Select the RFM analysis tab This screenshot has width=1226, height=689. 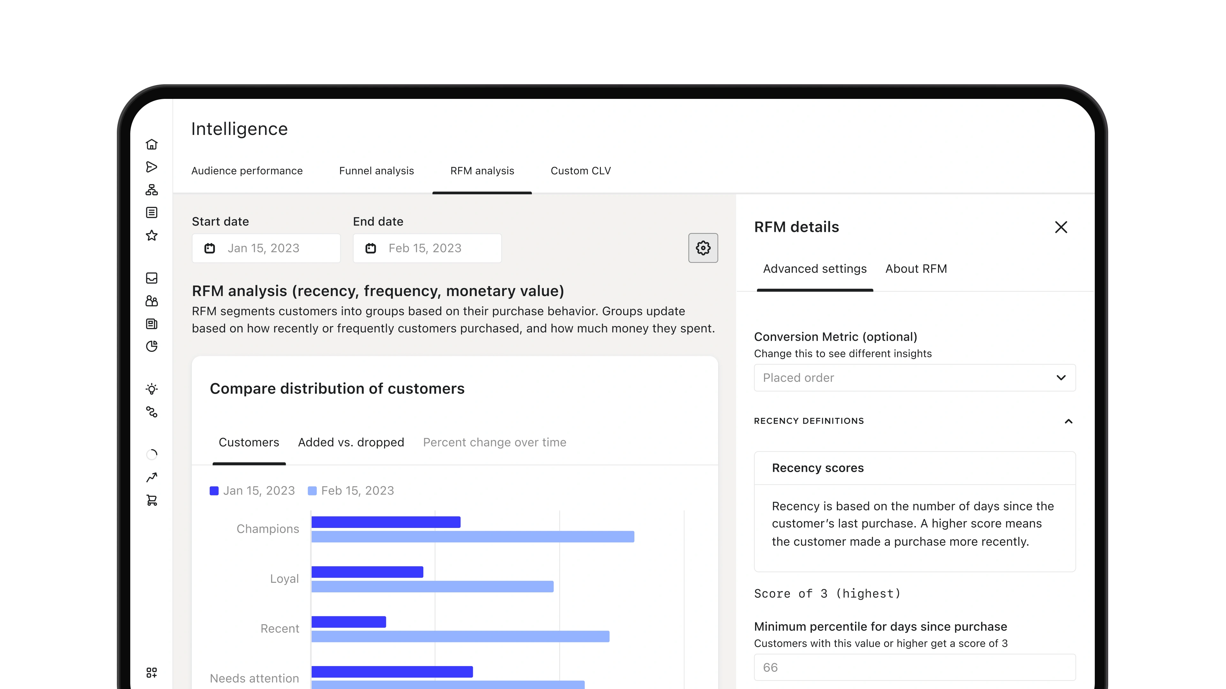(482, 171)
